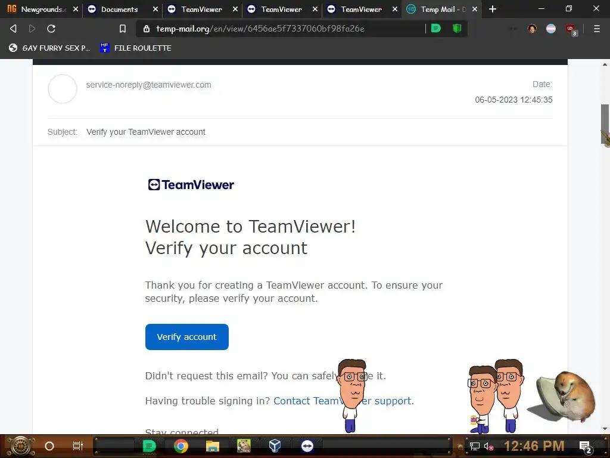Select the Temp Mail tab
This screenshot has width=610, height=458.
[441, 9]
